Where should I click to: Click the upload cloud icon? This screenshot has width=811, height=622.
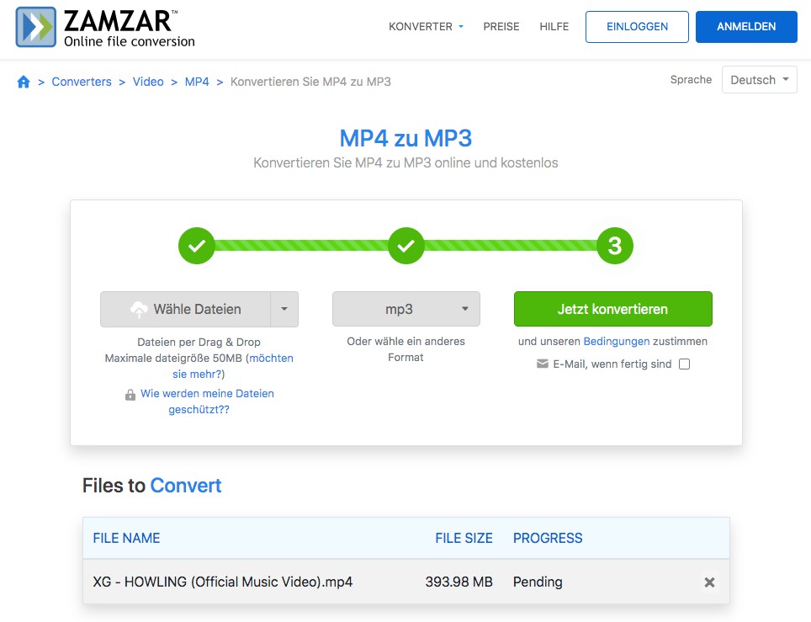coord(139,310)
